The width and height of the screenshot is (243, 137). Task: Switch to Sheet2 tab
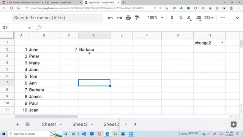tap(80, 124)
